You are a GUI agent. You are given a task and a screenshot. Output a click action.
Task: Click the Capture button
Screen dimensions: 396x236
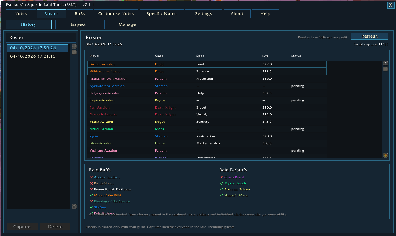point(22,227)
